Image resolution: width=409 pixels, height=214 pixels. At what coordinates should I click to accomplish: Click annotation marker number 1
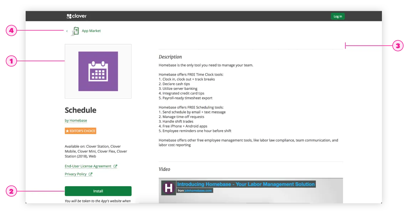[11, 61]
